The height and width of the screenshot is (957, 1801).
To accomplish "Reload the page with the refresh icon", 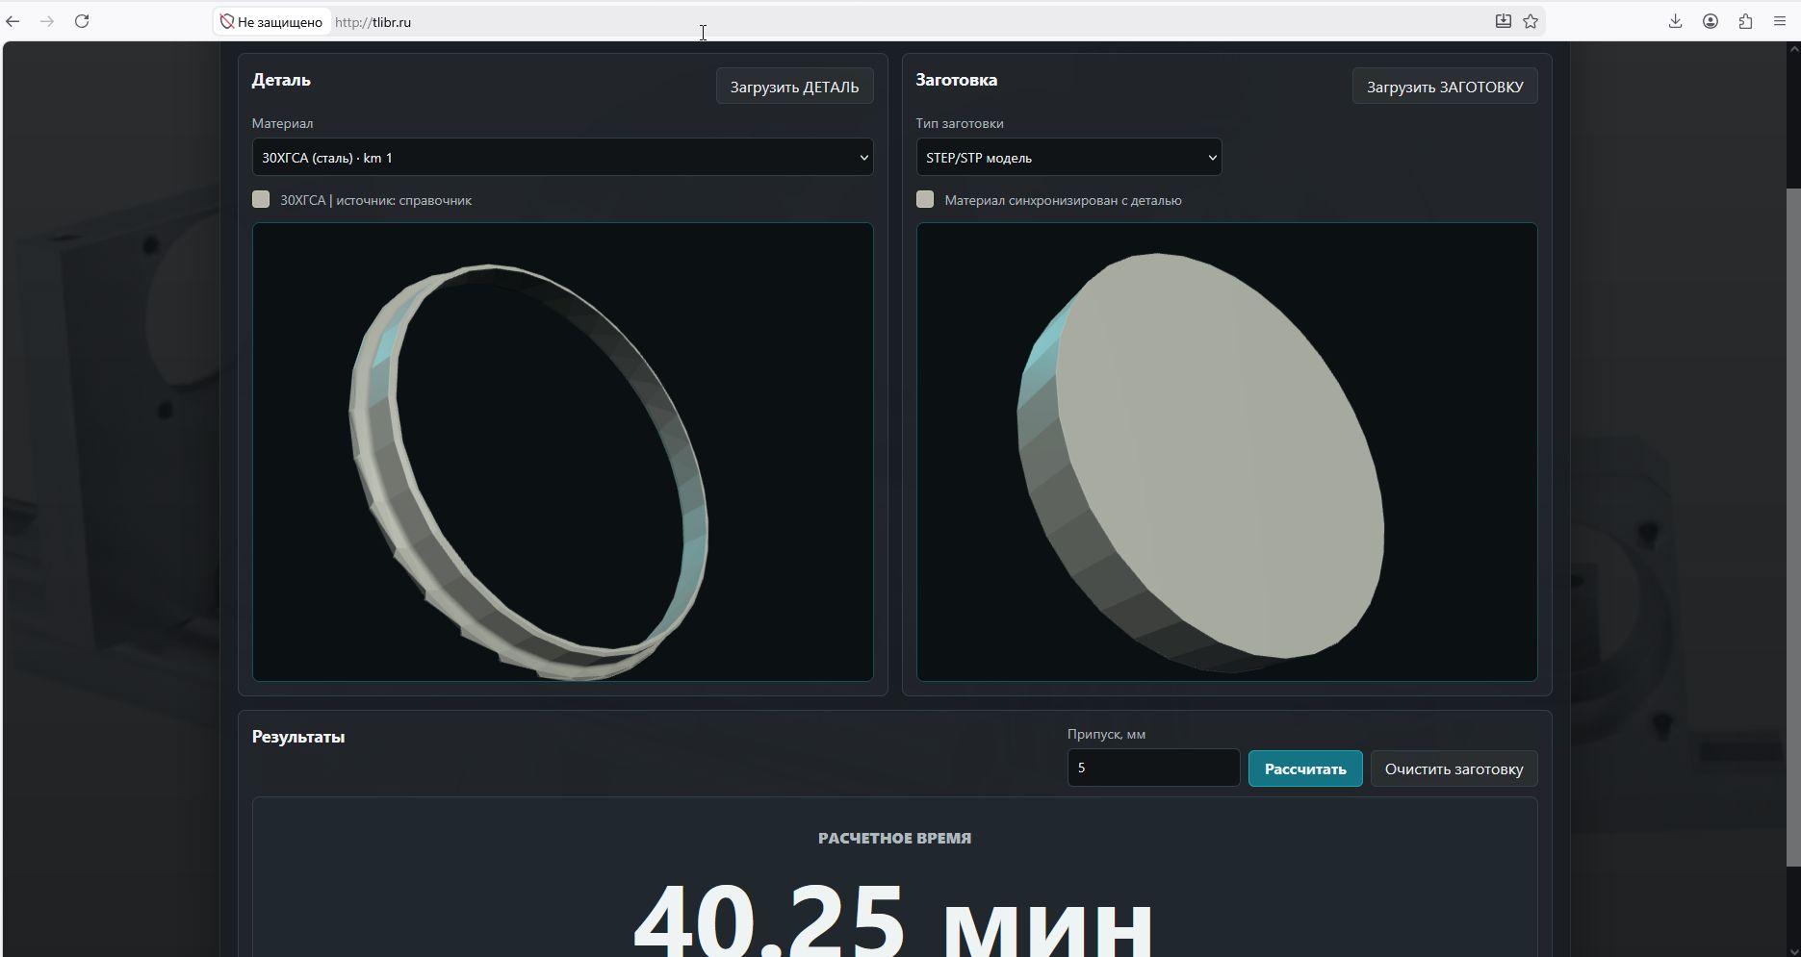I will tap(82, 21).
